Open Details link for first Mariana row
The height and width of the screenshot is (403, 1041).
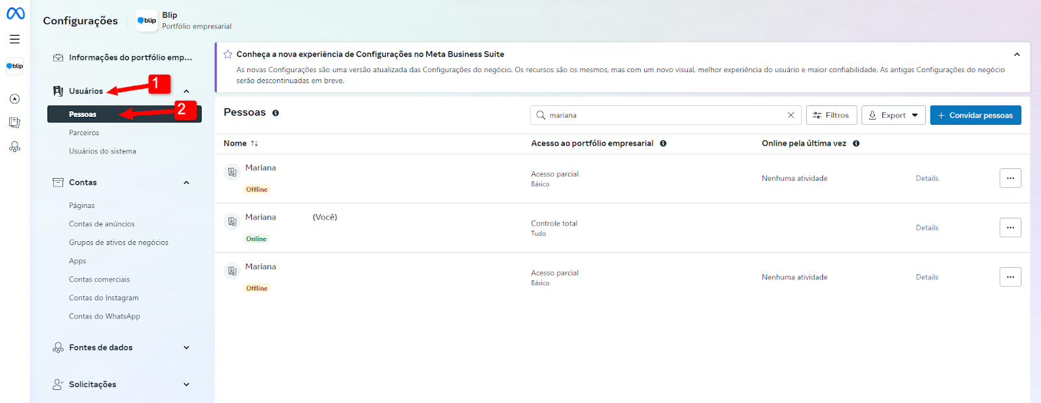click(926, 178)
